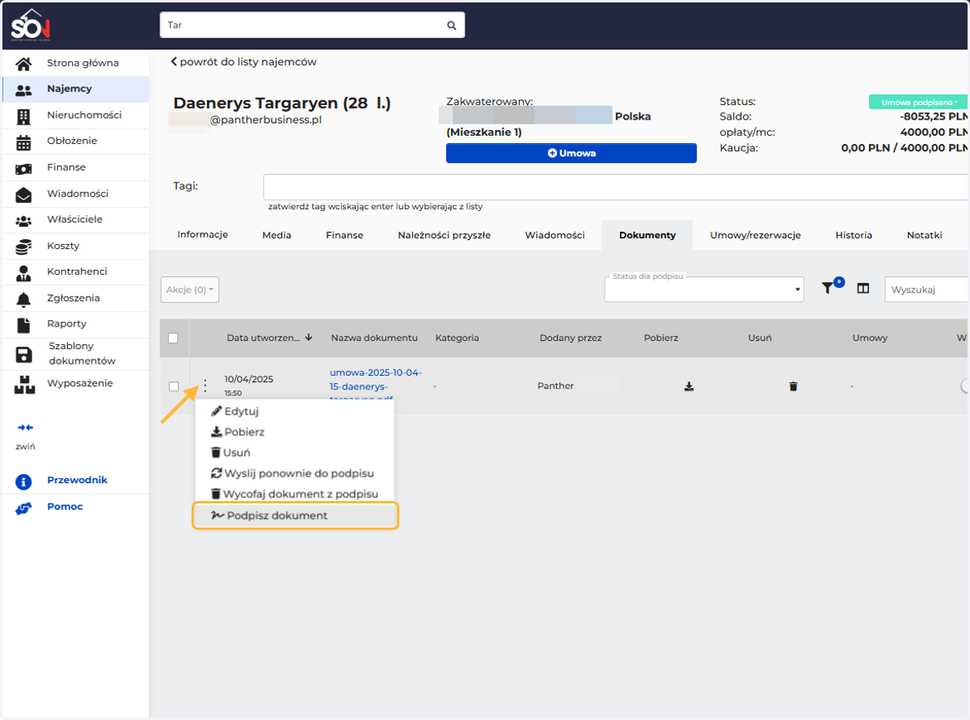Image resolution: width=970 pixels, height=720 pixels.
Task: Click the Wyposażenie boxes icon
Action: coord(24,384)
